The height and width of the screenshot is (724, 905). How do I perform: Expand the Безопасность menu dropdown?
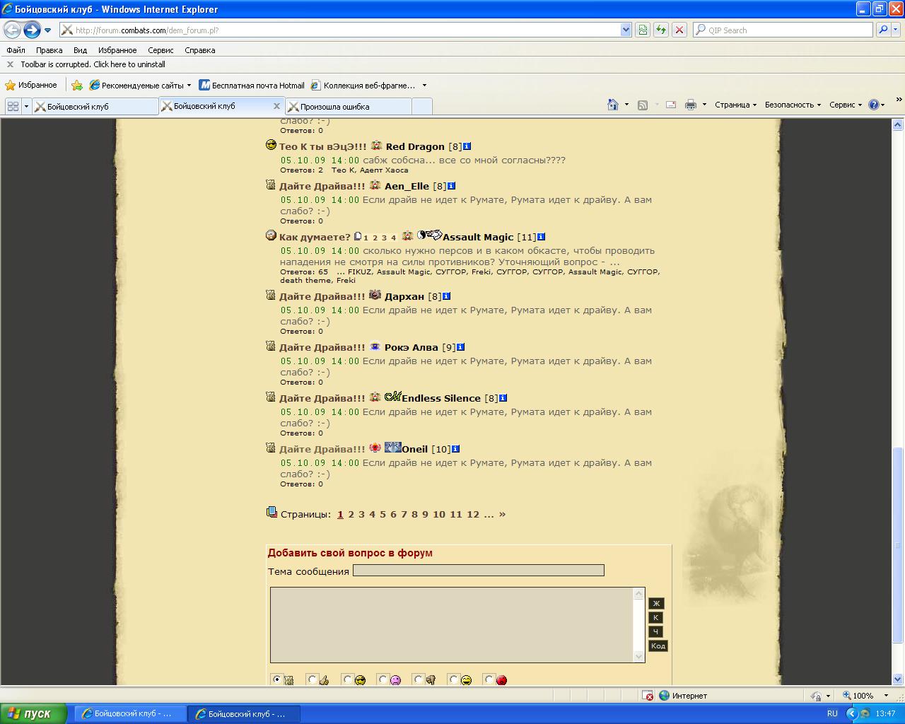pos(793,105)
